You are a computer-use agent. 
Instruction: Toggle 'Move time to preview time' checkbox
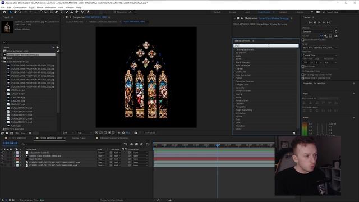303,78
